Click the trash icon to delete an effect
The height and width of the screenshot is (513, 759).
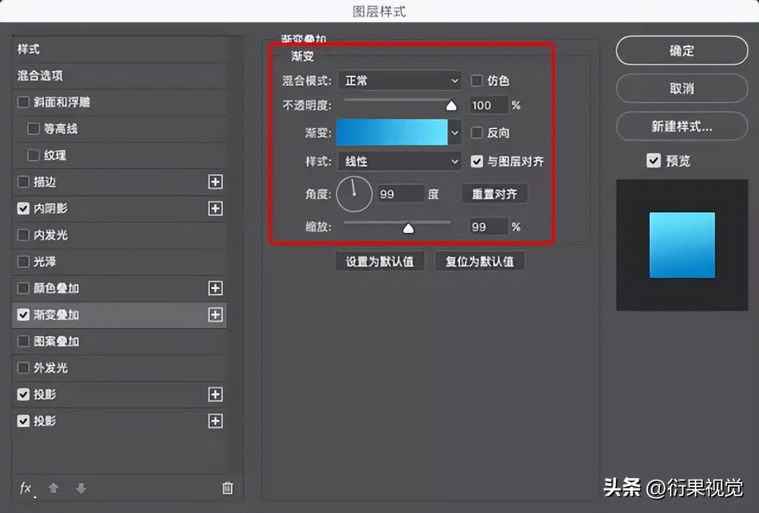coord(227,488)
